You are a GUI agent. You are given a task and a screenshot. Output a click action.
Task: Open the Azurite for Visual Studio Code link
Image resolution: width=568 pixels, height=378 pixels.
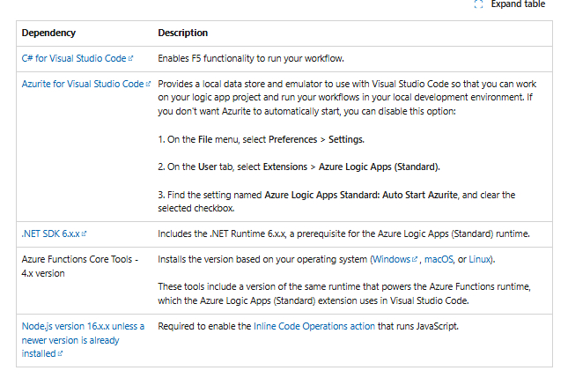(x=82, y=84)
